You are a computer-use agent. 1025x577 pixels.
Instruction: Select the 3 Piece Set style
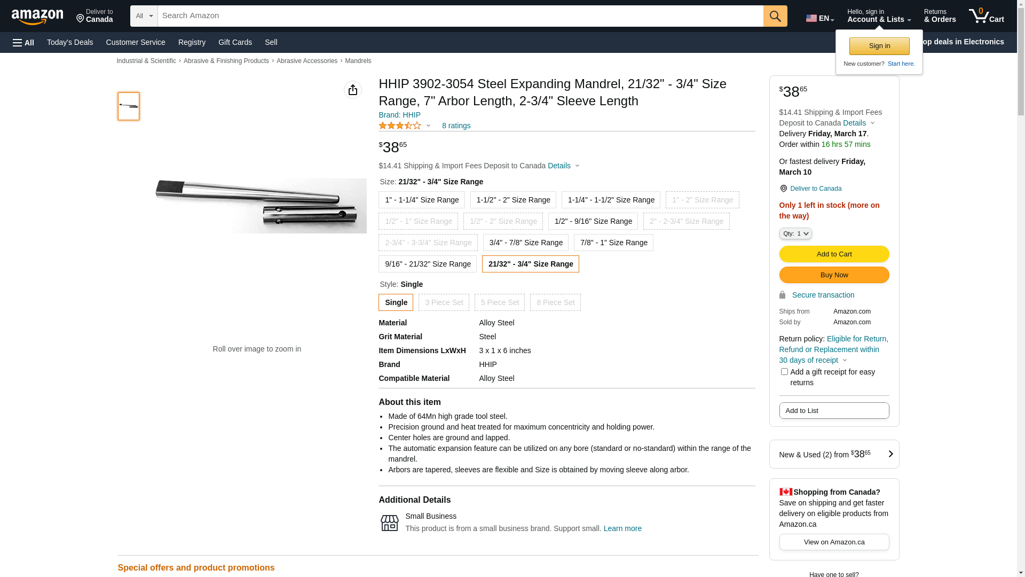[444, 302]
